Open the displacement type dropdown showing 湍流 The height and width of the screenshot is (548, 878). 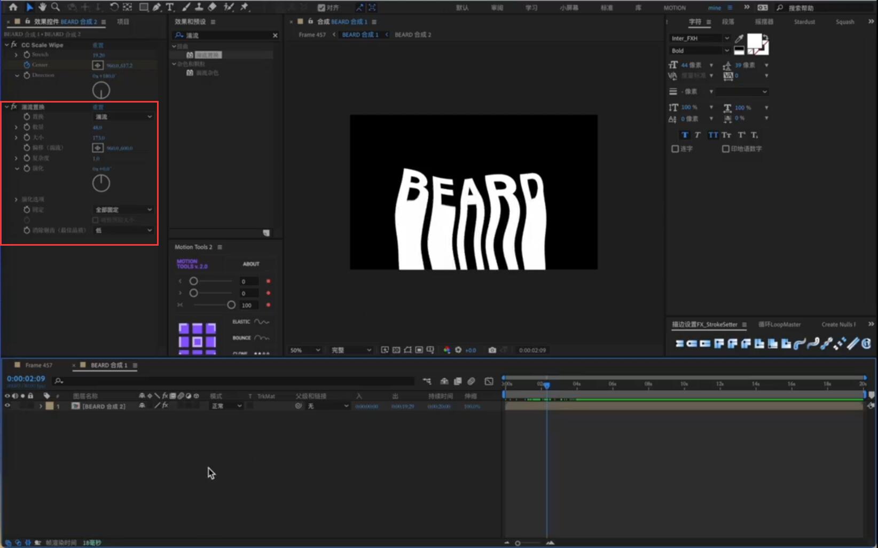click(x=123, y=117)
